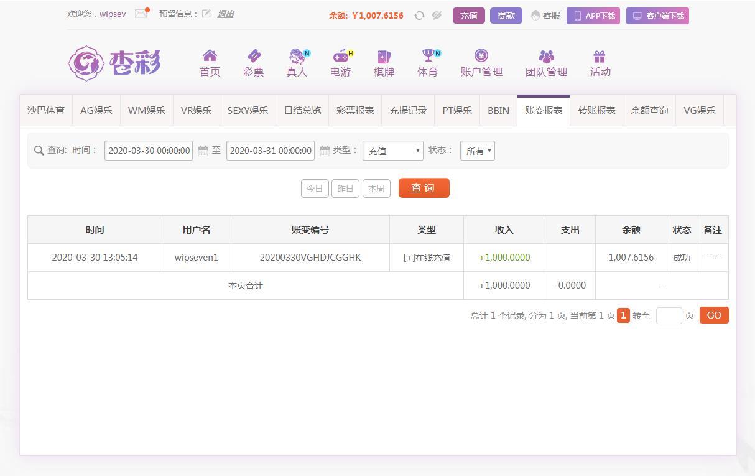Open 账户管理 yen coin icon
Viewport: 755px width, 476px height.
pyautogui.click(x=481, y=55)
